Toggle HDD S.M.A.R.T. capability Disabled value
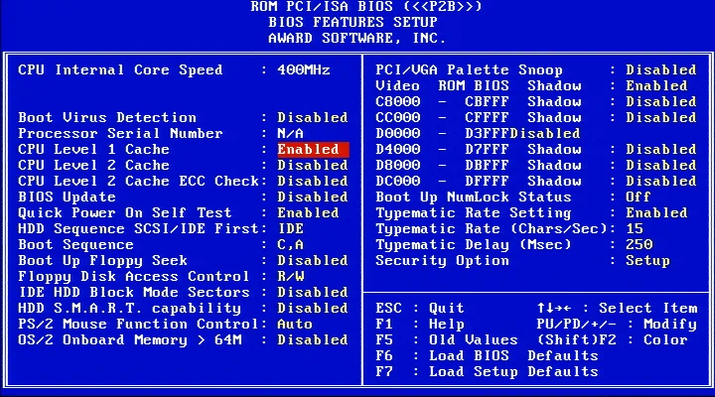The image size is (715, 397). 313,308
